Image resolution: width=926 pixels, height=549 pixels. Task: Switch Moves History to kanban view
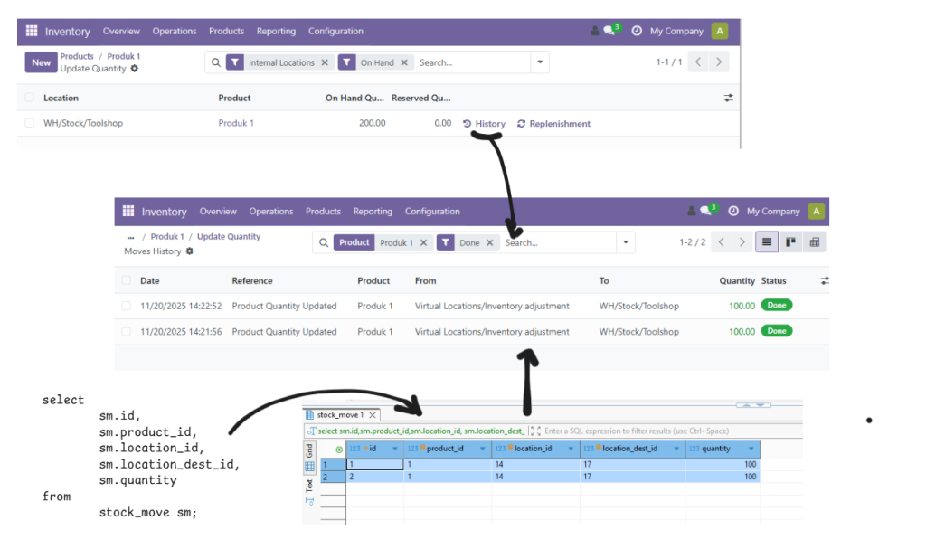point(790,242)
